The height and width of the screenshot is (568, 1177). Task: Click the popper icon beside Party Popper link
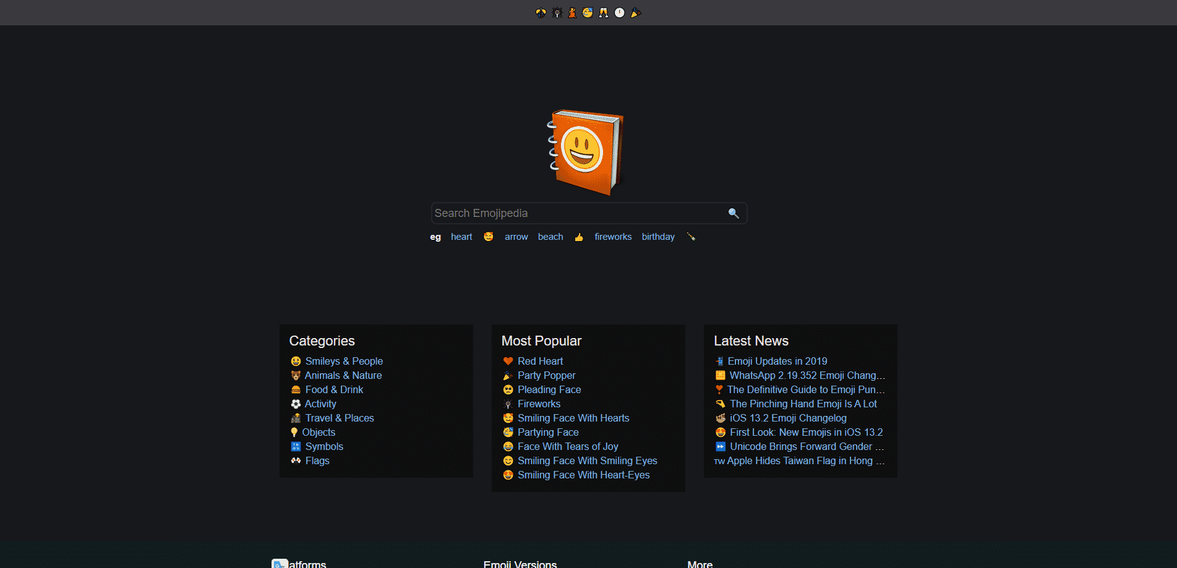[508, 375]
